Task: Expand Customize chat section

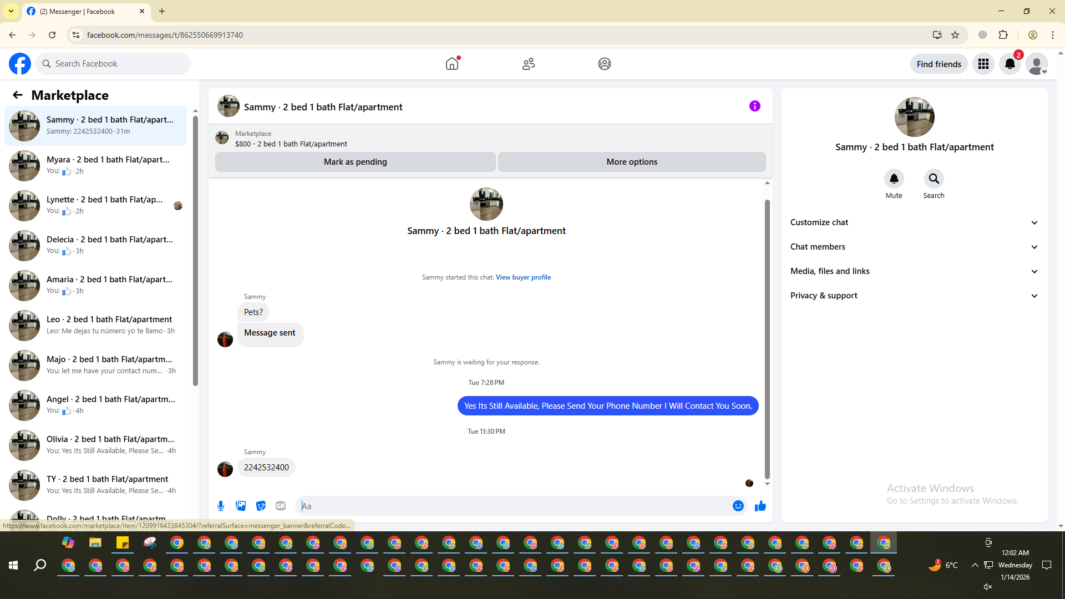Action: (914, 222)
